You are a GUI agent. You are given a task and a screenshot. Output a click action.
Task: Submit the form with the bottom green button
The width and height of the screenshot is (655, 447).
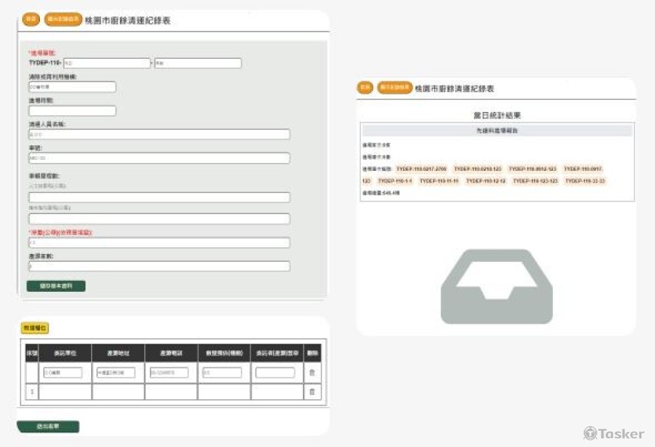point(48,427)
